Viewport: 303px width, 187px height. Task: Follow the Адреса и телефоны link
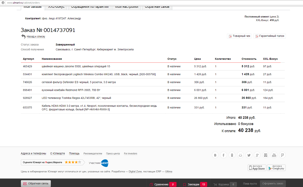tap(33, 154)
